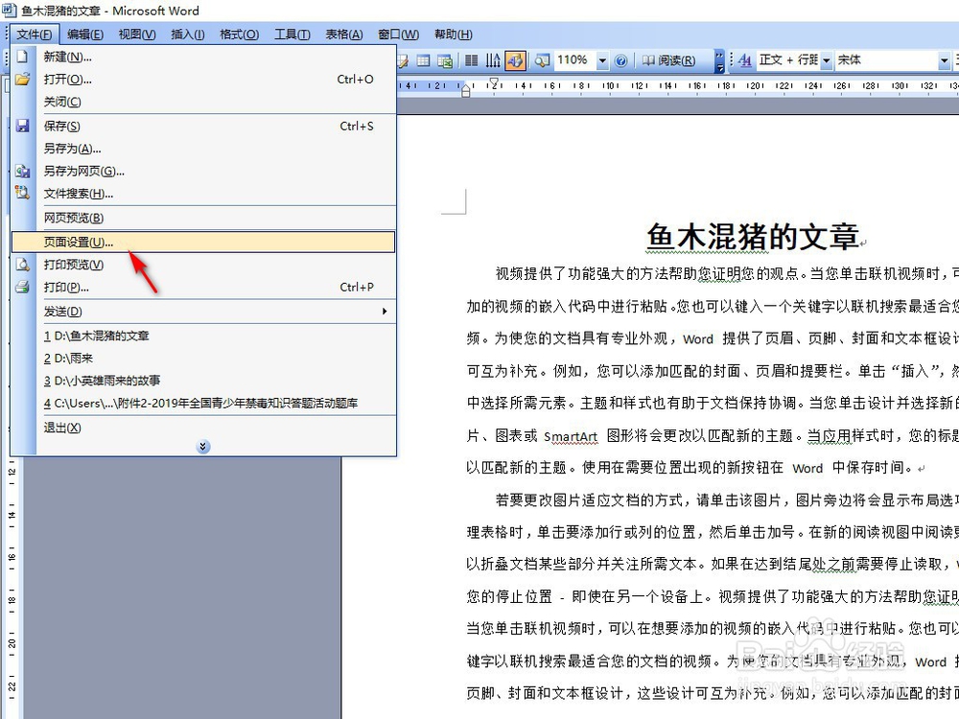Open recent file 4 禁毒知识答题活动题库
959x719 pixels.
pos(203,403)
